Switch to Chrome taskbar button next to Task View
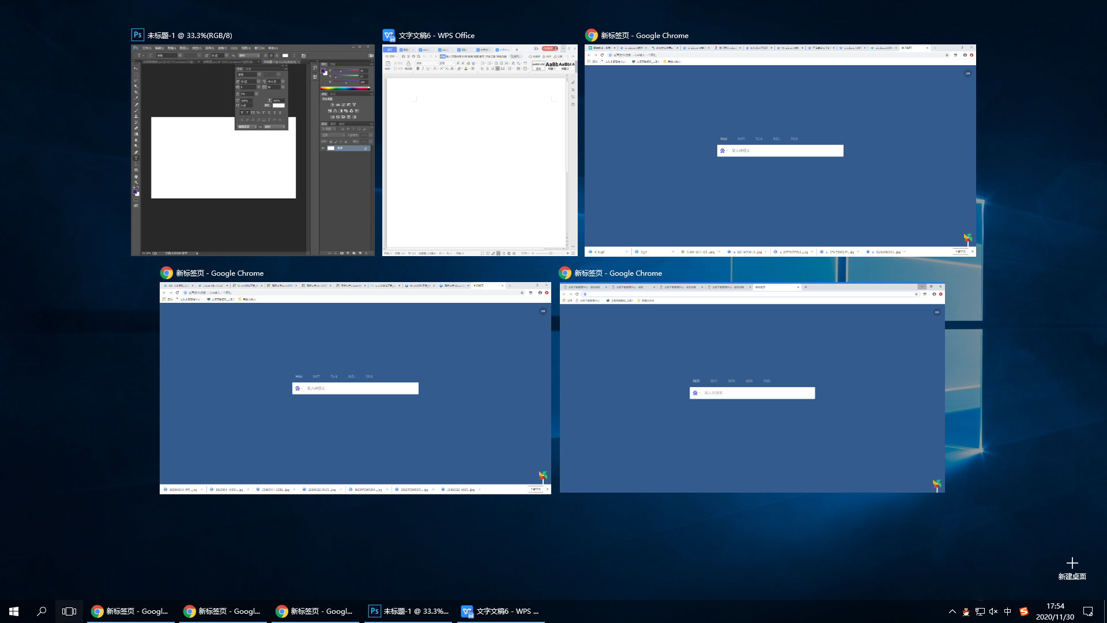 pos(131,611)
